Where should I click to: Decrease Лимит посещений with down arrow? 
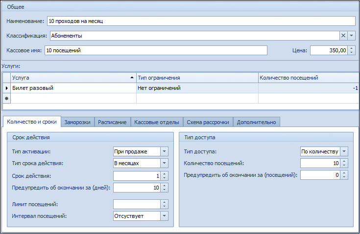pyautogui.click(x=165, y=206)
